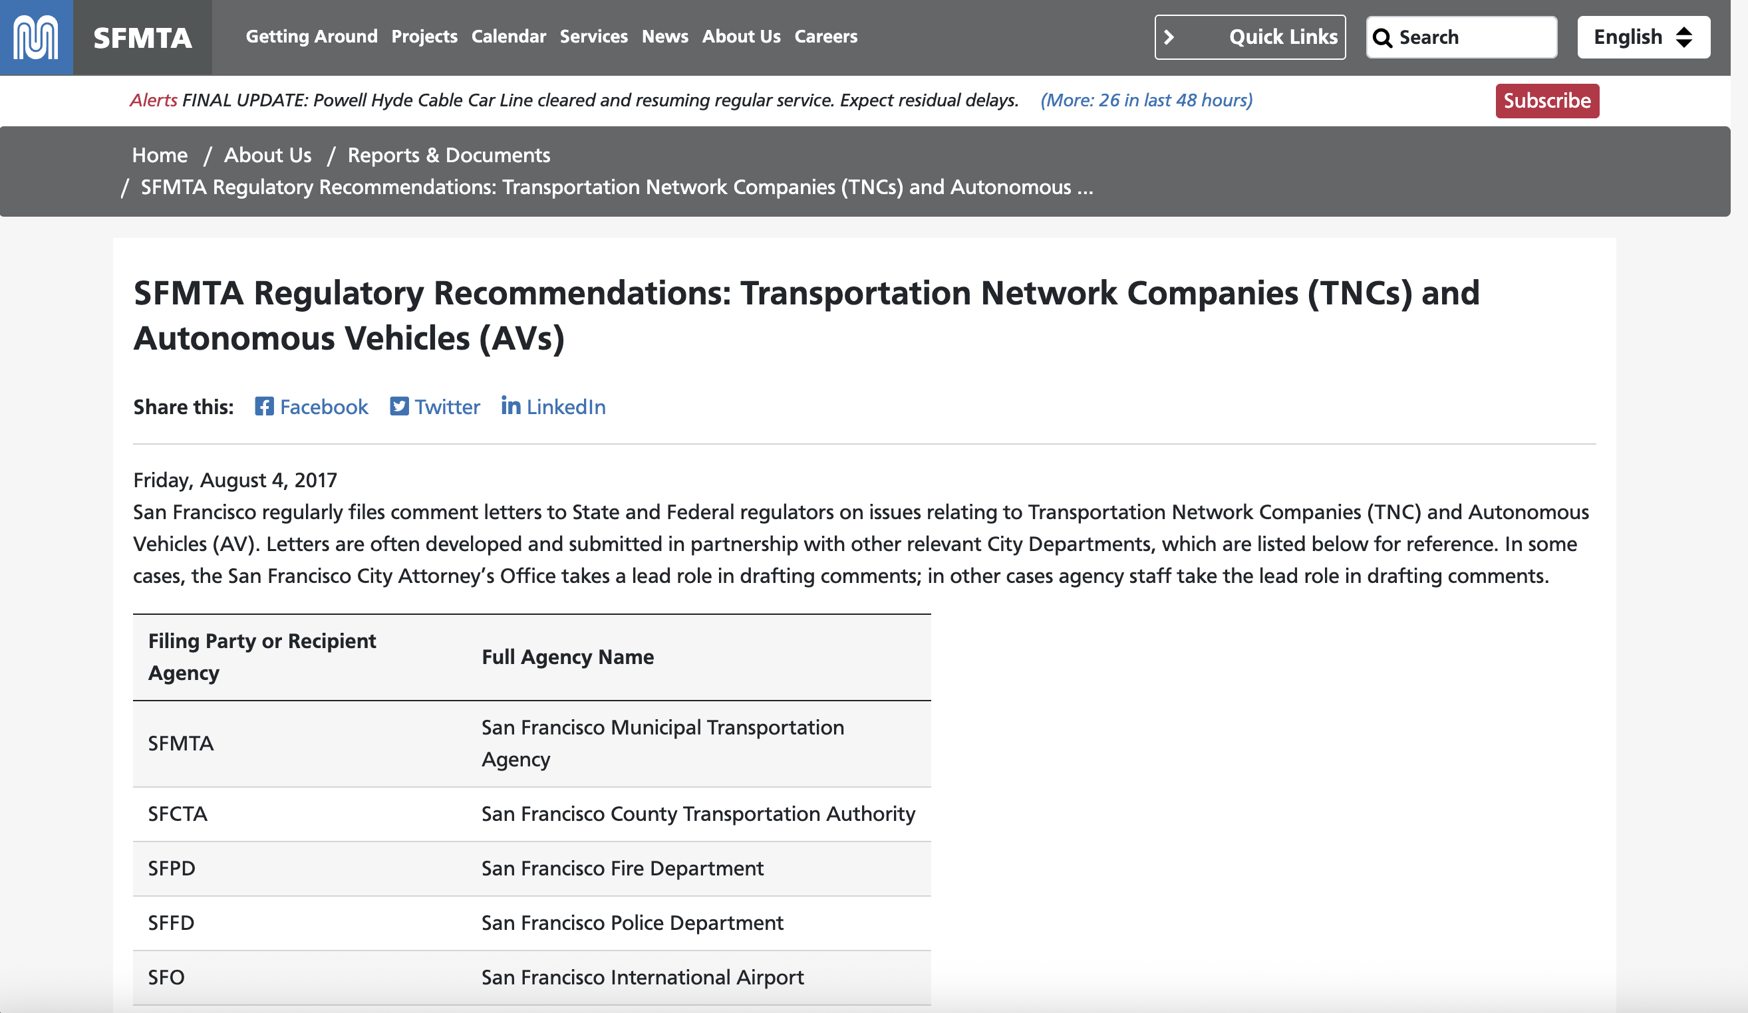Click the Twitter share icon
The width and height of the screenshot is (1748, 1013).
[x=399, y=406]
